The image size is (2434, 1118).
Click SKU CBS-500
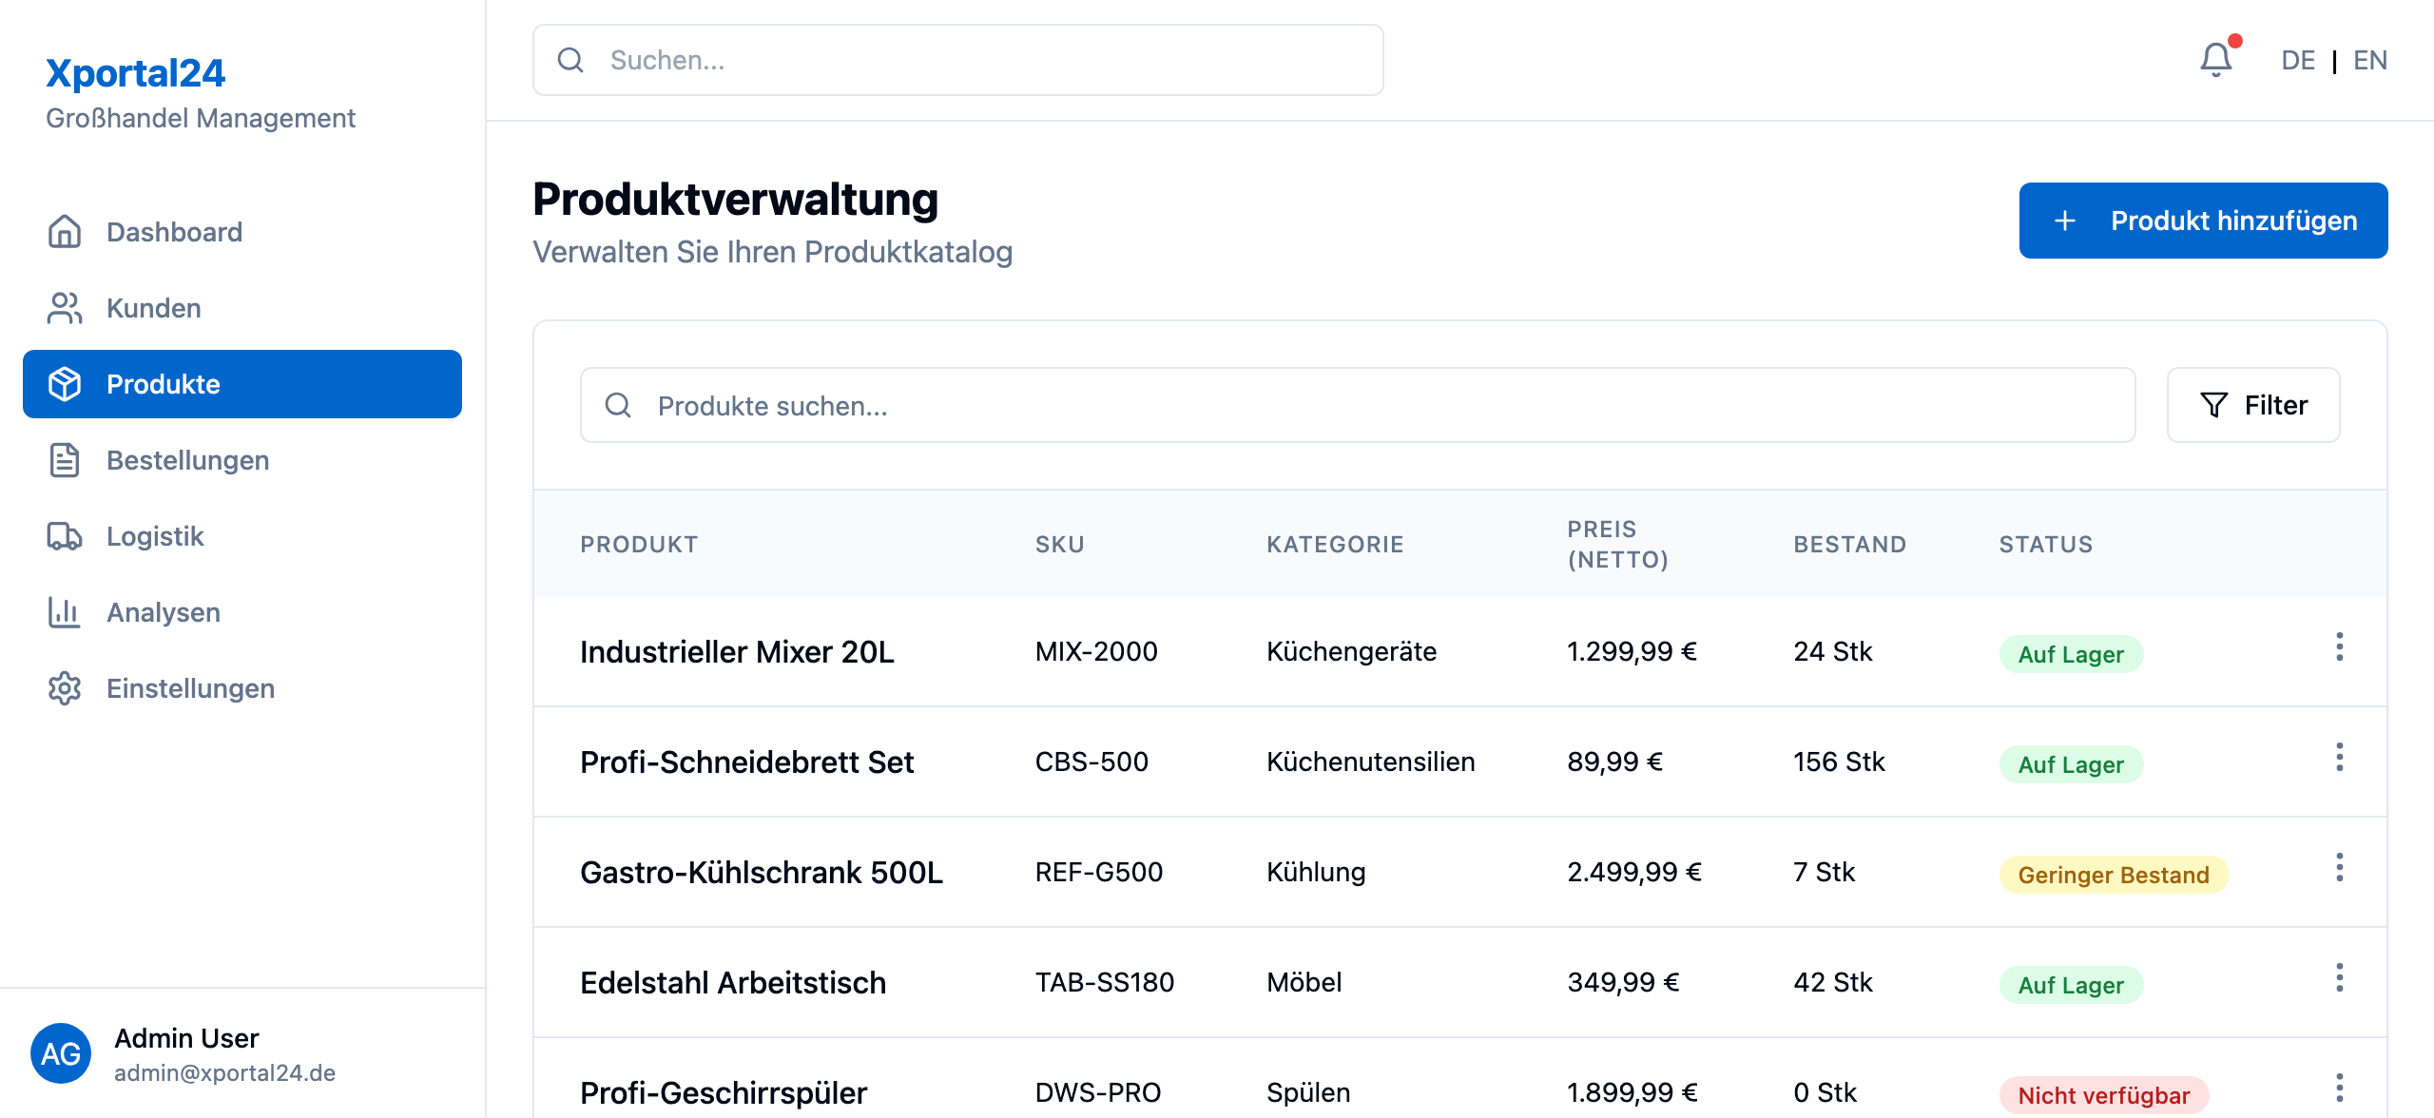pos(1091,761)
